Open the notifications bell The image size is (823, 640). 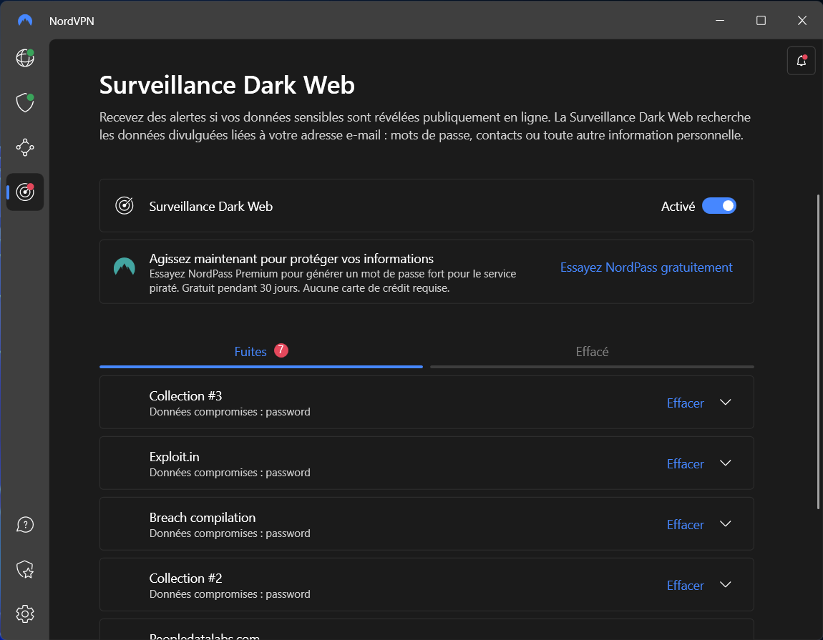click(801, 61)
